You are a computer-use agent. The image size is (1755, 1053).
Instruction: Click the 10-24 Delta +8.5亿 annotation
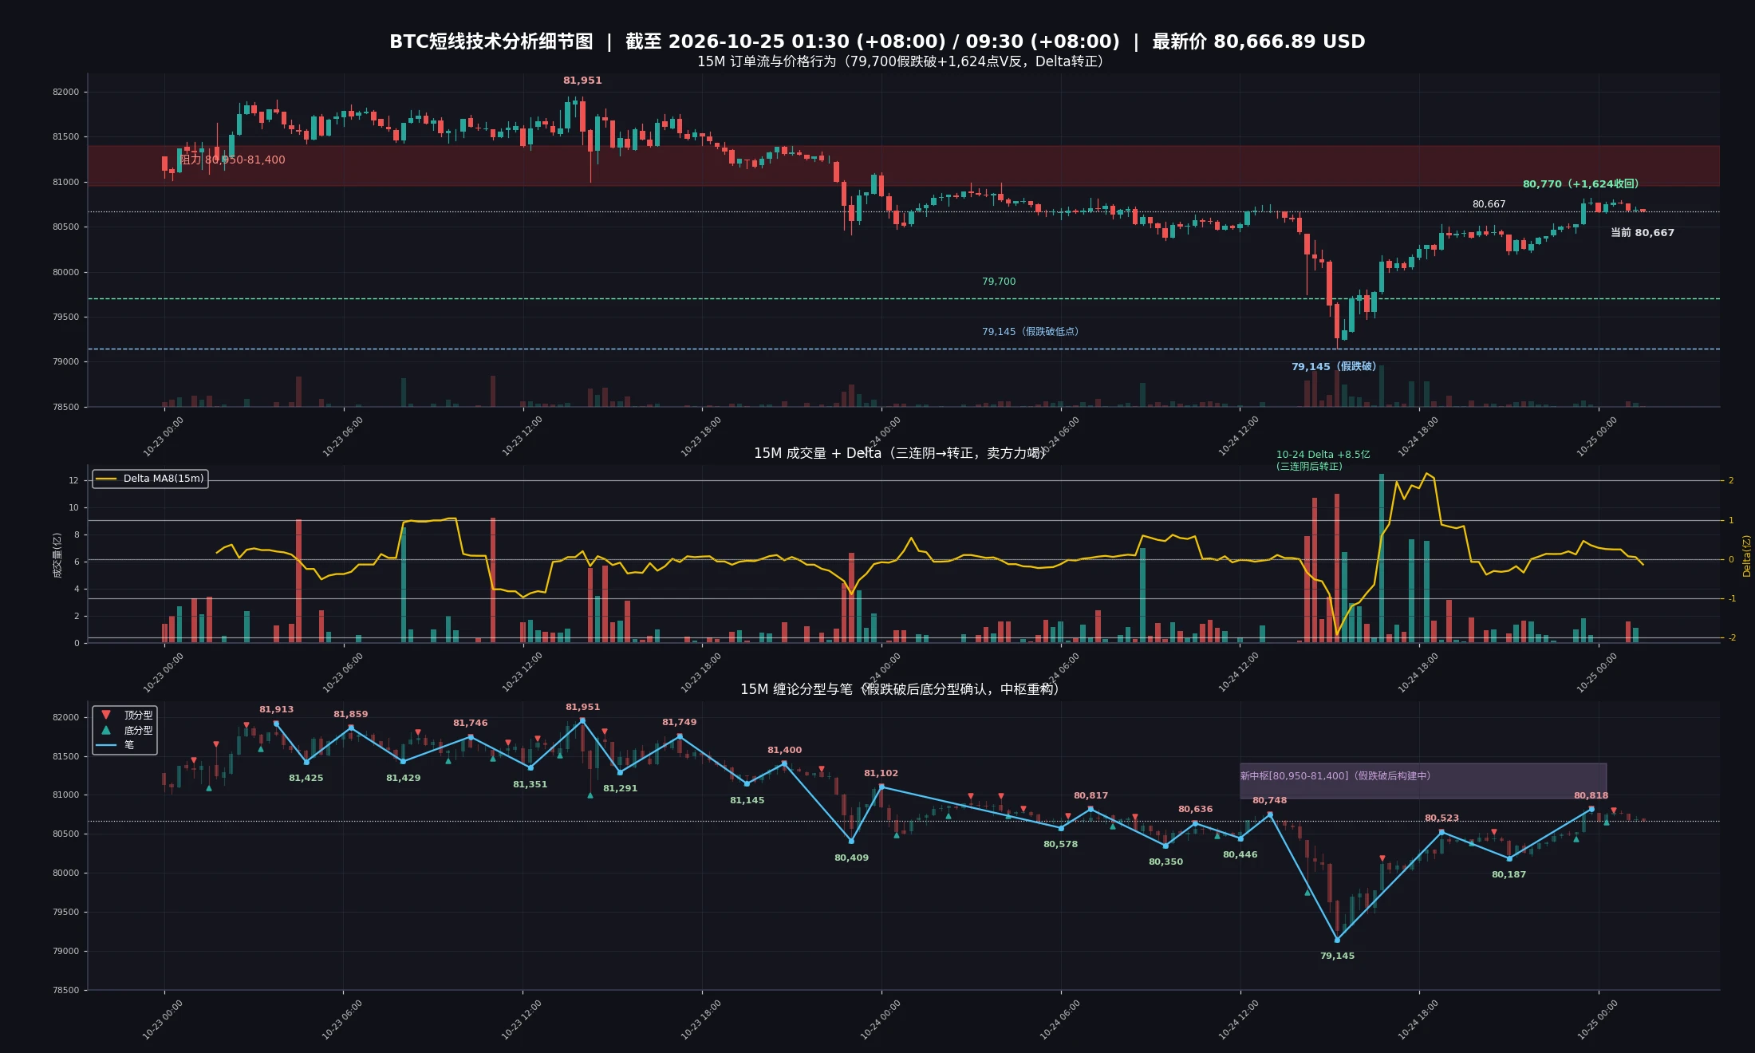click(x=1323, y=460)
